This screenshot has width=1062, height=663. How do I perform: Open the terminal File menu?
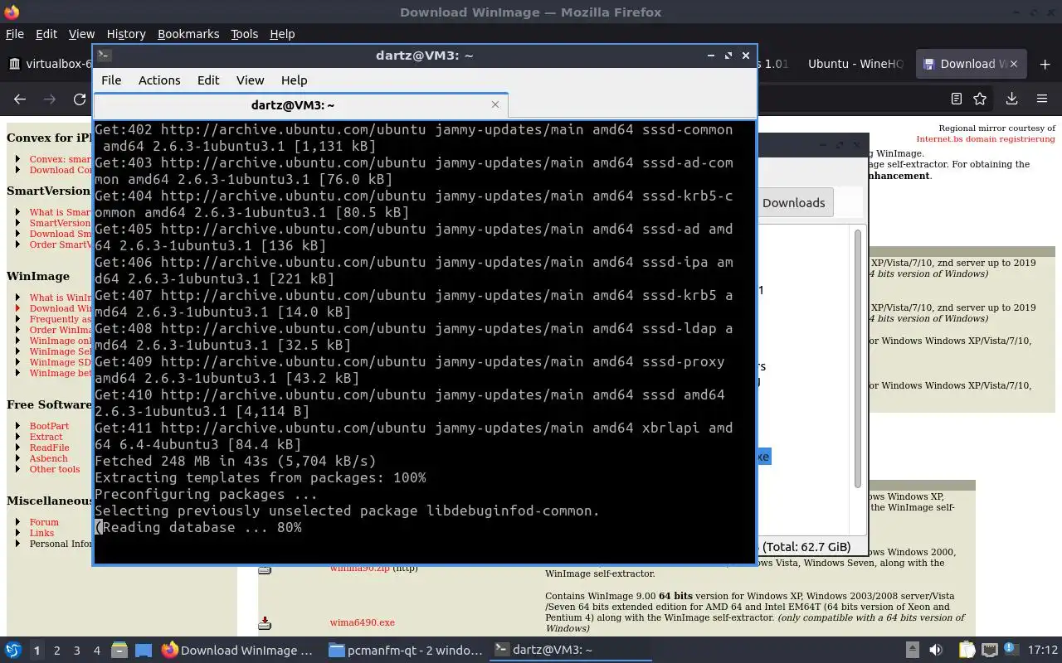(111, 80)
